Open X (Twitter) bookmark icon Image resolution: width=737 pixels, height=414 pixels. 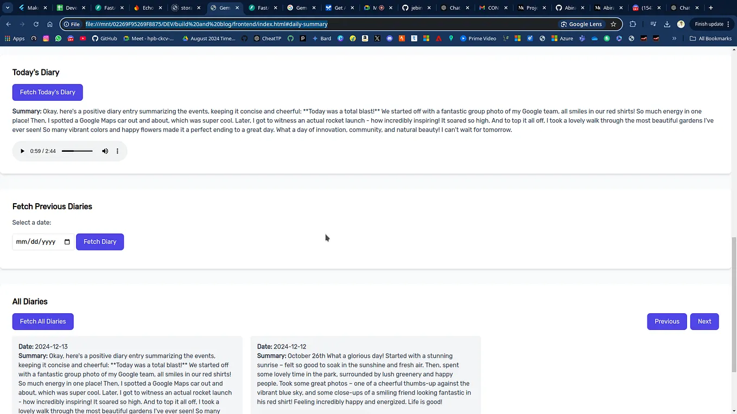pyautogui.click(x=377, y=38)
